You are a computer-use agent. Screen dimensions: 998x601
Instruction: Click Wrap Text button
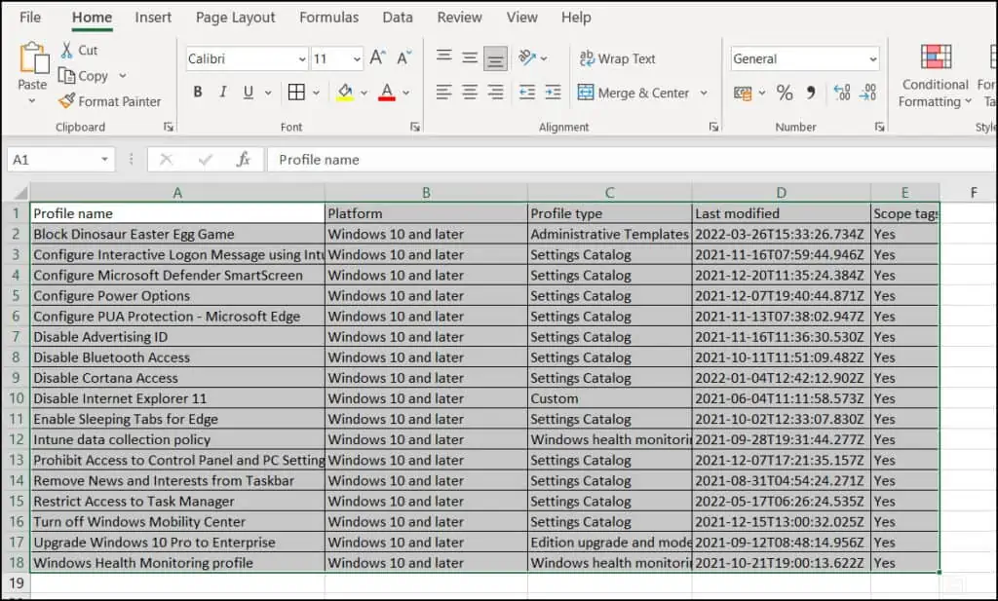pos(617,58)
